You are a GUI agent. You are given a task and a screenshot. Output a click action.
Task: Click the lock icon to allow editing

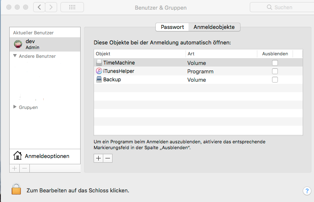tap(16, 189)
